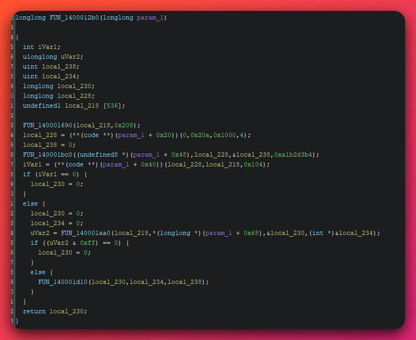Select the hash constant 0xa1b2d3b4
Viewport: 416px width, 340px height.
(293, 154)
